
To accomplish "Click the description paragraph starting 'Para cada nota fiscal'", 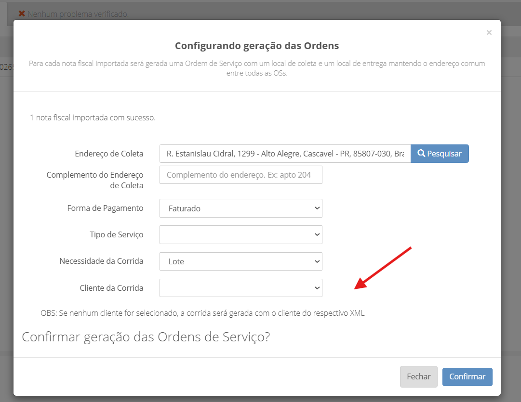I will coord(257,68).
